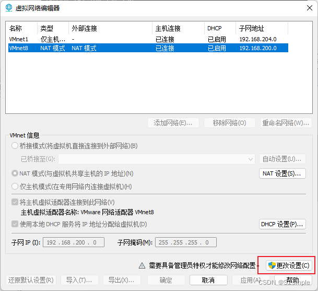
Task: Toggle 使用本地 DHCP 服务 checkbox
Action: 15,224
